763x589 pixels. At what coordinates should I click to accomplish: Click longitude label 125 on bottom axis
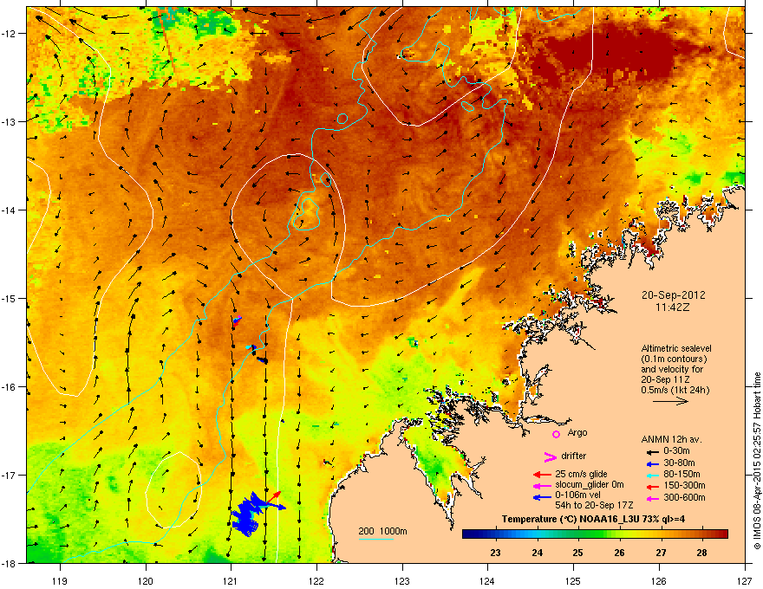573,580
